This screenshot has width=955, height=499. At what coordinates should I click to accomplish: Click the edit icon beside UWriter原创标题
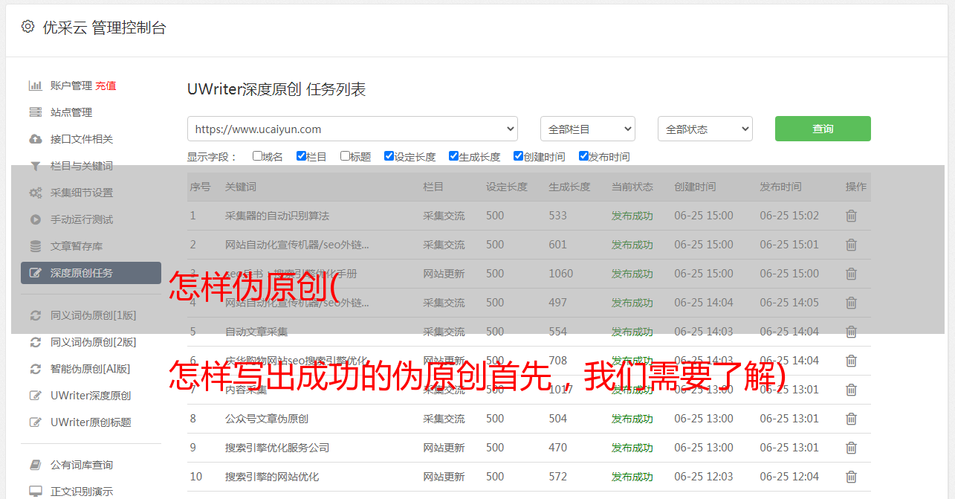[35, 422]
